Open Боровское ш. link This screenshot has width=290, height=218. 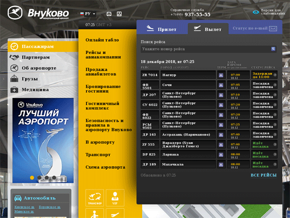(50, 207)
